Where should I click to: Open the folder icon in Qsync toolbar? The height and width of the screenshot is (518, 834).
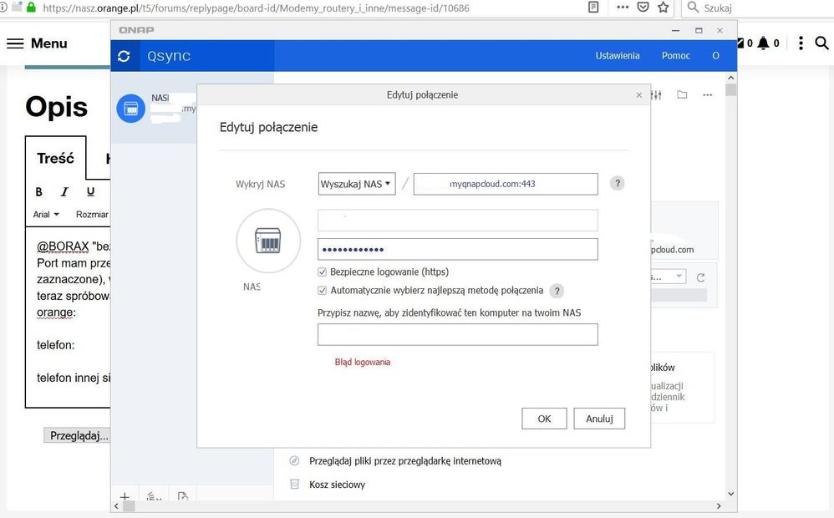pos(682,95)
